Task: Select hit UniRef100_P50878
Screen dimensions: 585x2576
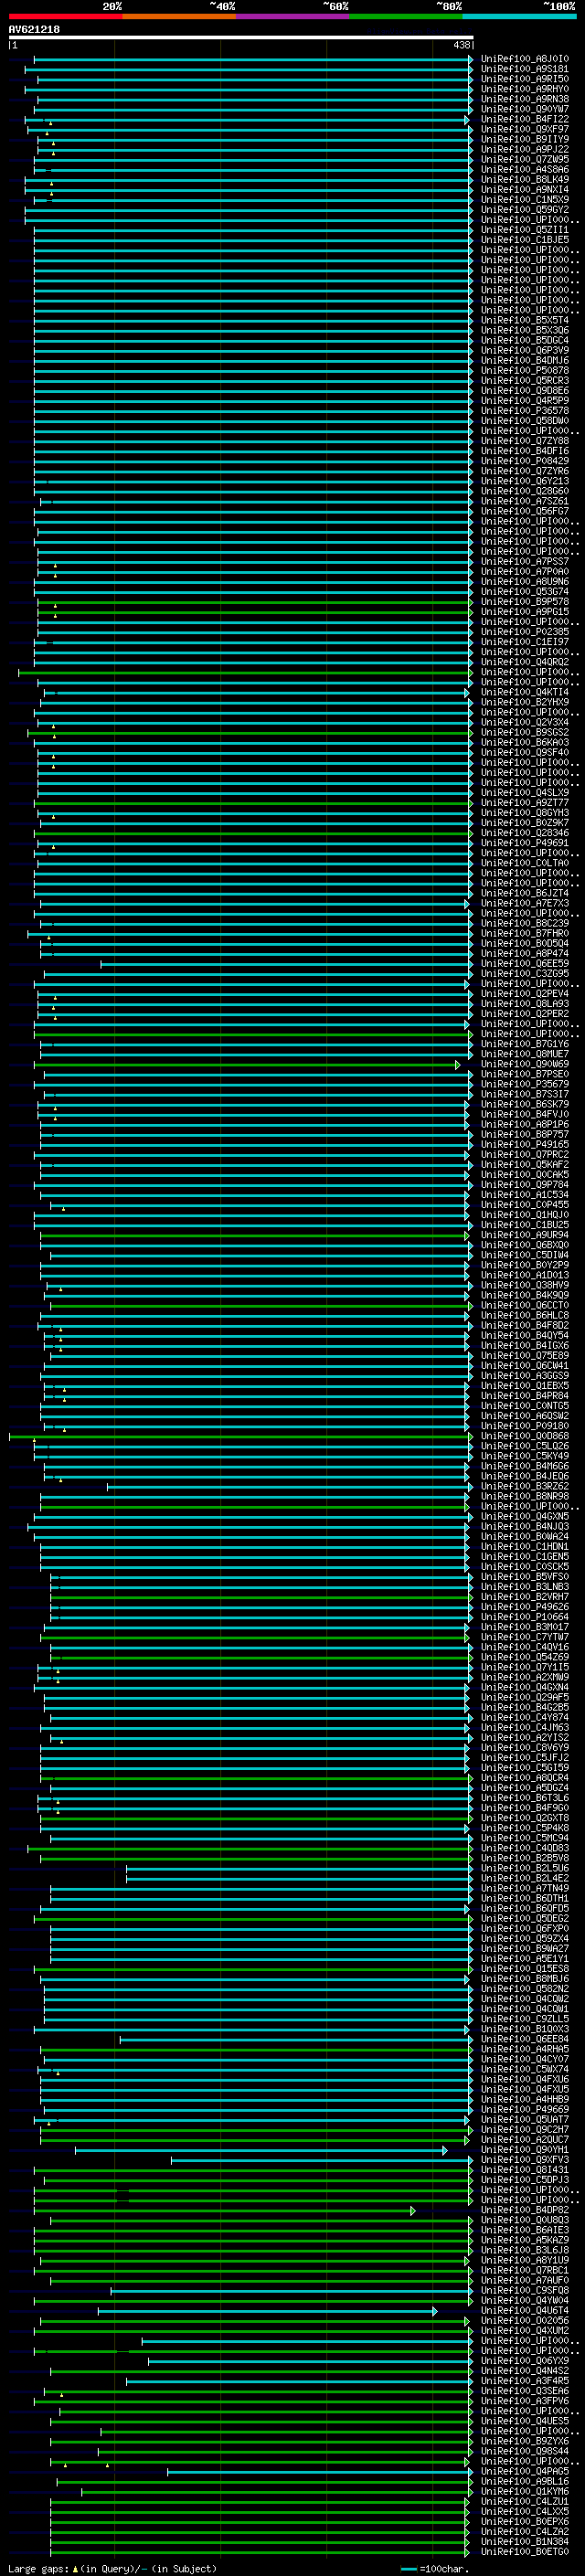Action: pos(524,370)
